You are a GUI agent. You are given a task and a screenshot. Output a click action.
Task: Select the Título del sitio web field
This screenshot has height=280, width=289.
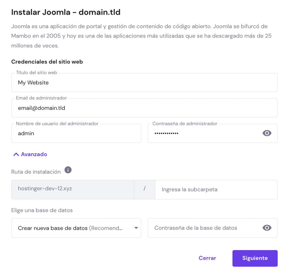point(144,82)
